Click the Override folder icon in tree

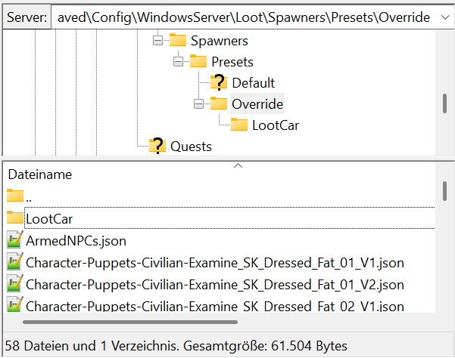(218, 103)
